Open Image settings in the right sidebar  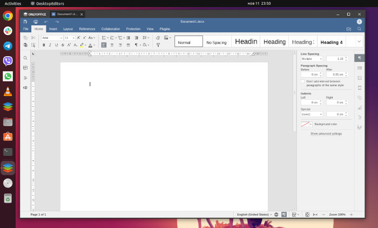(x=360, y=78)
